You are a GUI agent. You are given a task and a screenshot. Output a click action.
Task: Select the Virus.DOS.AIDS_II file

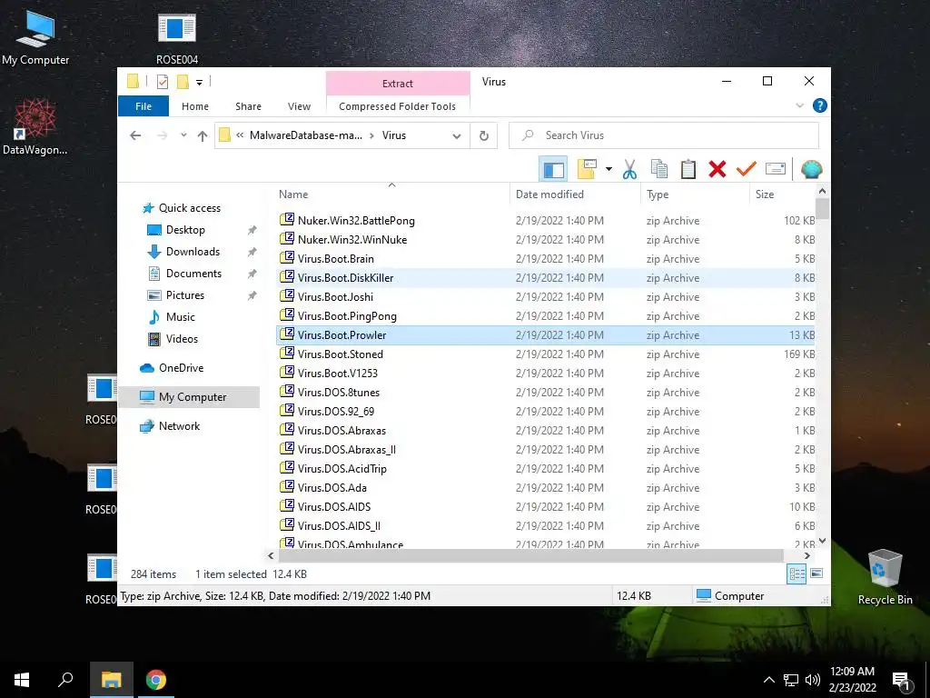point(339,526)
